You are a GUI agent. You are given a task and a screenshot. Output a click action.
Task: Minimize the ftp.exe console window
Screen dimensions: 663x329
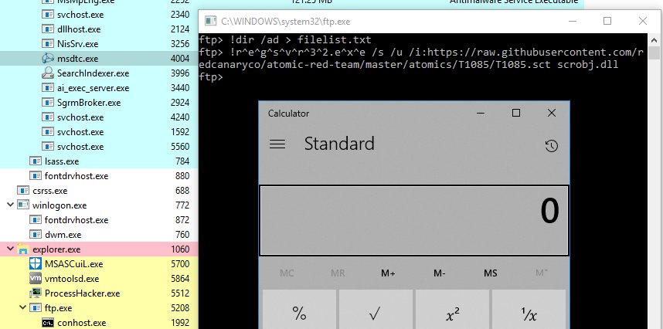572,21
